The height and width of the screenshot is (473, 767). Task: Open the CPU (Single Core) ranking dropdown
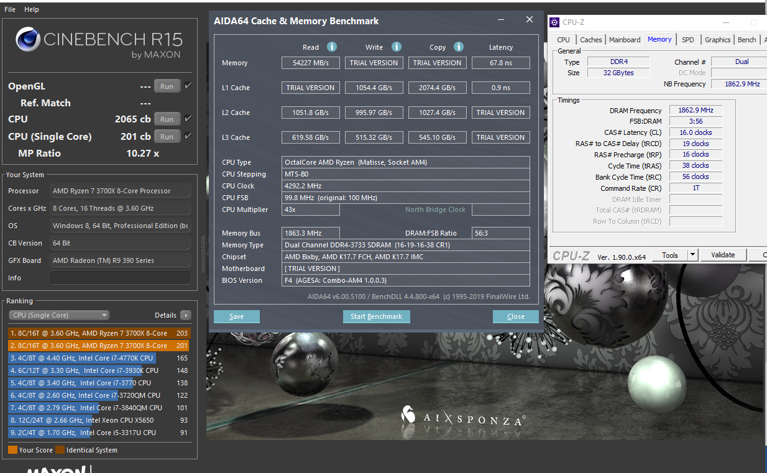[x=59, y=315]
